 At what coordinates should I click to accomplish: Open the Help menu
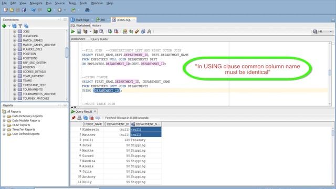point(110,3)
